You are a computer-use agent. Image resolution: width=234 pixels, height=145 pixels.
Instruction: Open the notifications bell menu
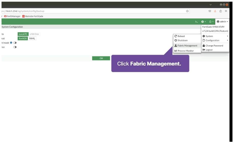pos(211,22)
